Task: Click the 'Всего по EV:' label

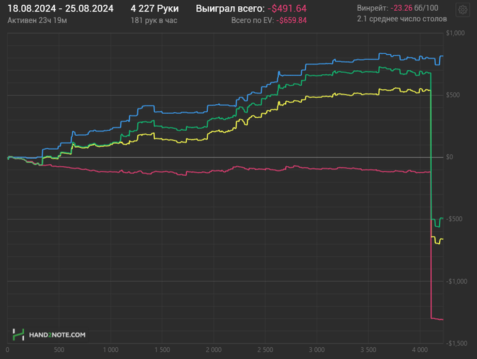Action: [x=253, y=20]
